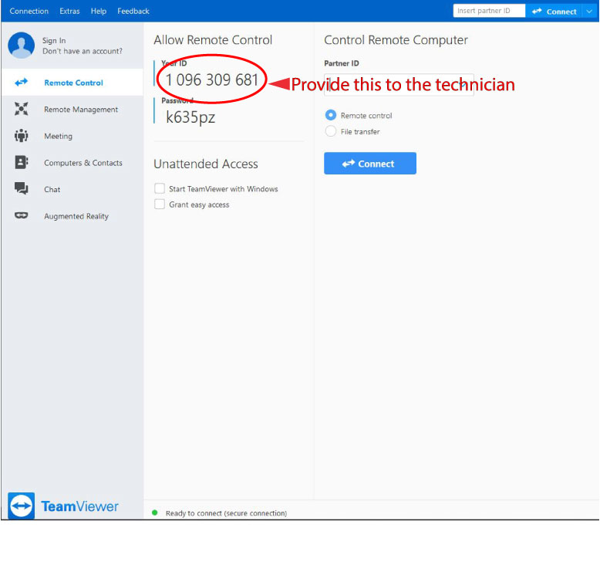Click the Augmented Reality goggles icon

[x=21, y=215]
